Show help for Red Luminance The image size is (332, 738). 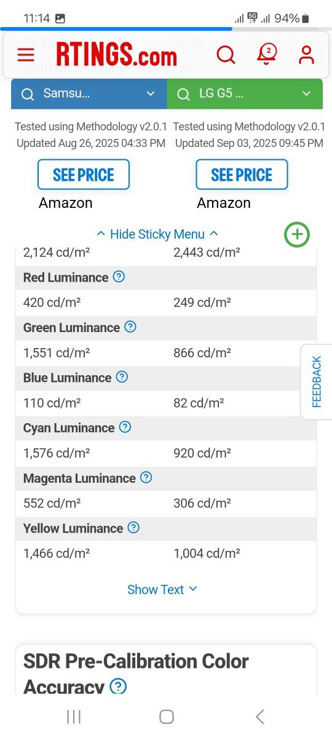pyautogui.click(x=119, y=277)
